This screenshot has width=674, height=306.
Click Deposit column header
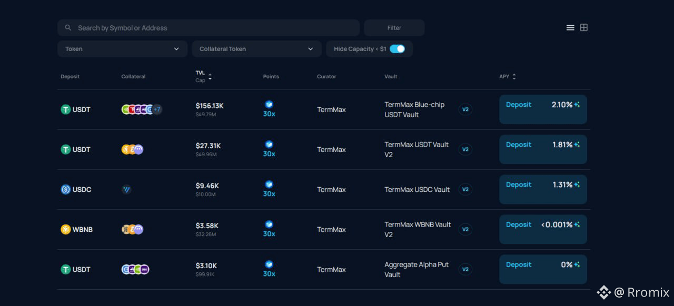[70, 77]
